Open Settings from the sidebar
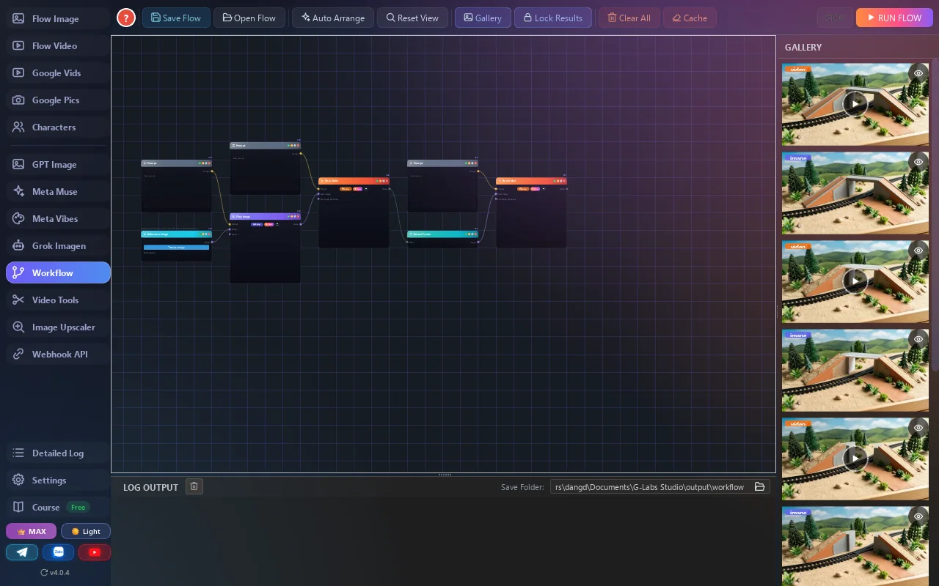The height and width of the screenshot is (586, 939). tap(58, 480)
